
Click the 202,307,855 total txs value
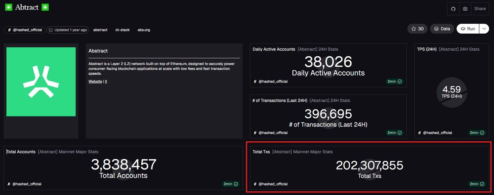(370, 165)
